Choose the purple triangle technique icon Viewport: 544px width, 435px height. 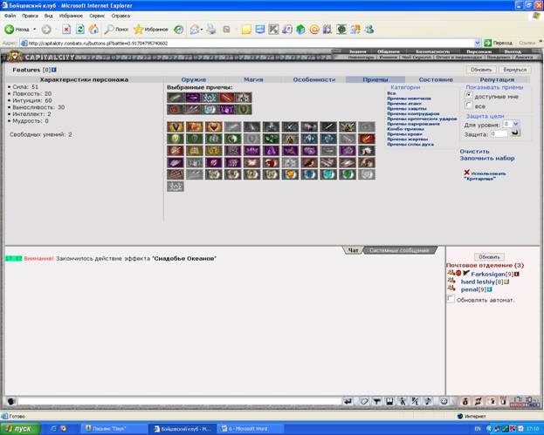tap(271, 150)
